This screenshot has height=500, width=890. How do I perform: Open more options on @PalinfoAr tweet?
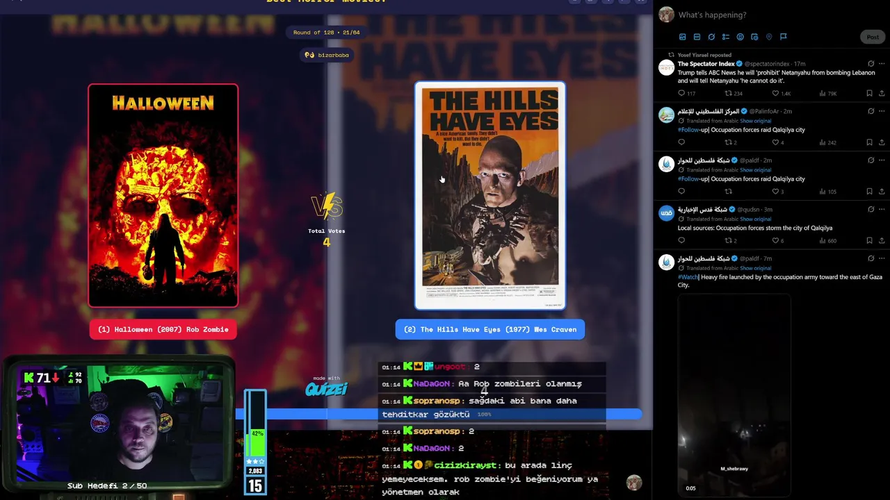[x=882, y=111]
